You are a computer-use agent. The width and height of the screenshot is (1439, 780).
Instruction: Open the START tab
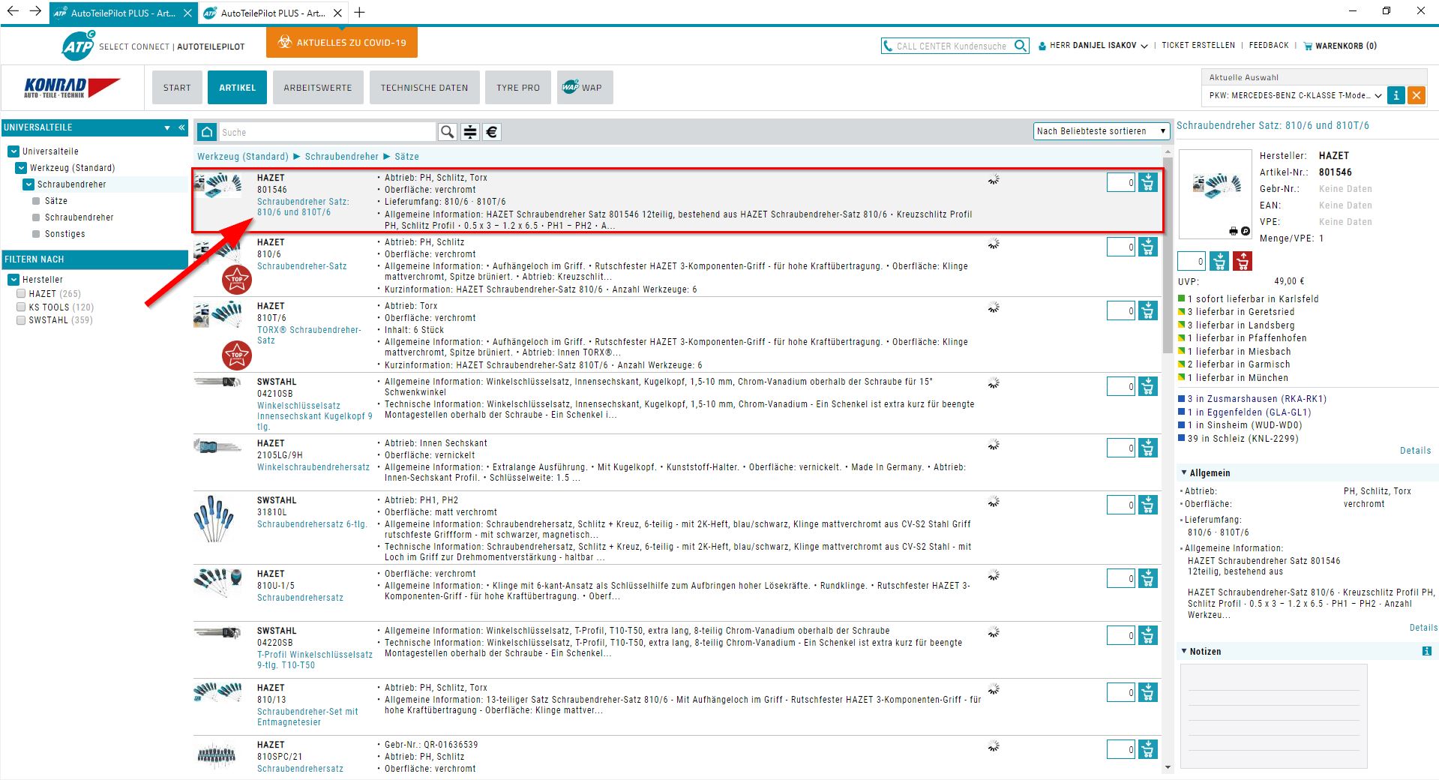tap(177, 88)
